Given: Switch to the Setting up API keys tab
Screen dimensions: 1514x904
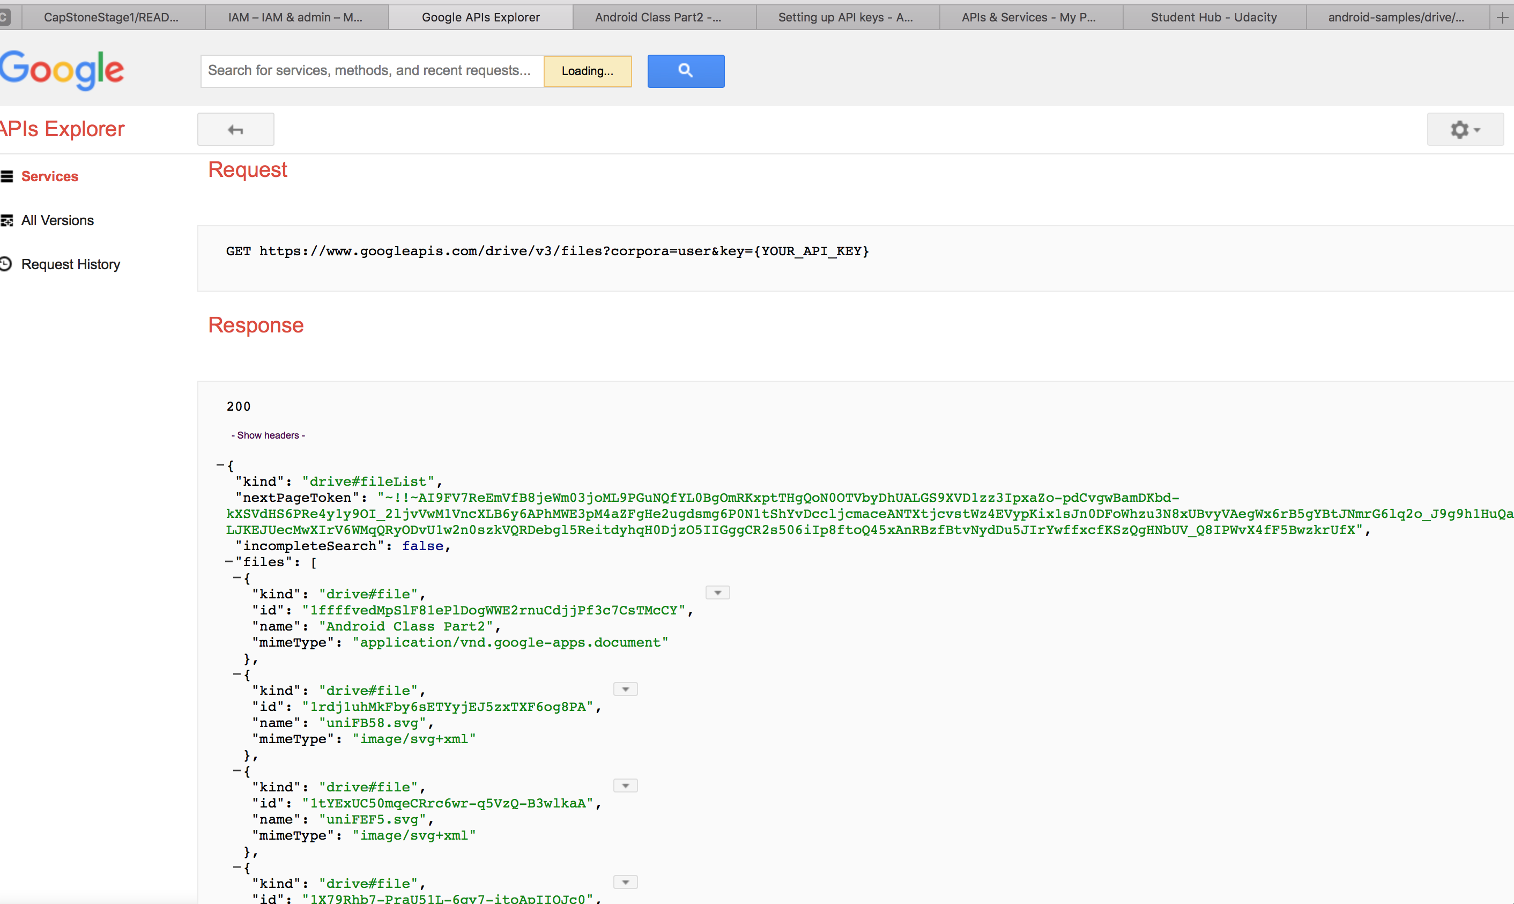Looking at the screenshot, I should (x=845, y=17).
